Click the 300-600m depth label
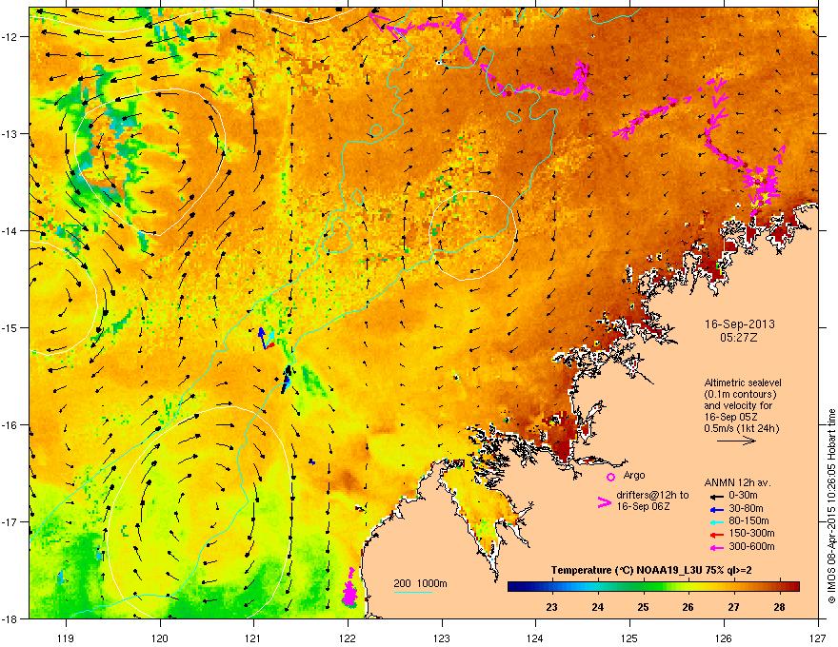838x647 pixels. click(x=751, y=547)
